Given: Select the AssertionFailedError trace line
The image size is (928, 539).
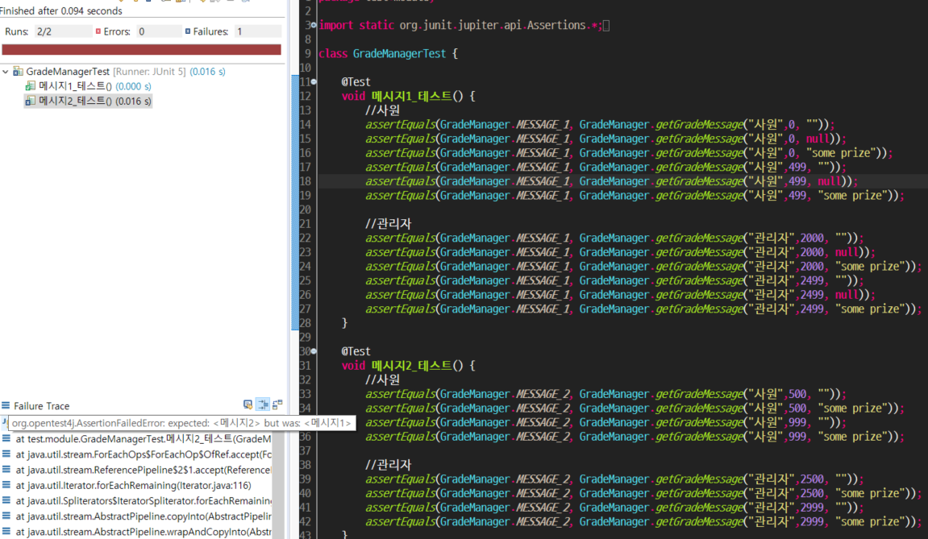Looking at the screenshot, I should [181, 423].
